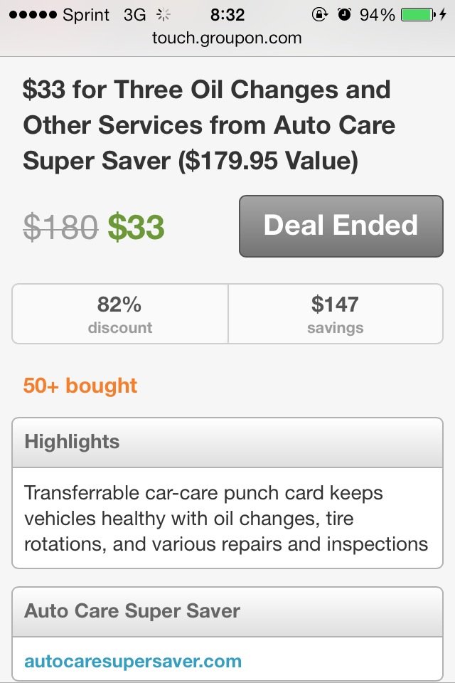Tap the 8:32 clock in status bar
This screenshot has width=455, height=683.
(227, 15)
